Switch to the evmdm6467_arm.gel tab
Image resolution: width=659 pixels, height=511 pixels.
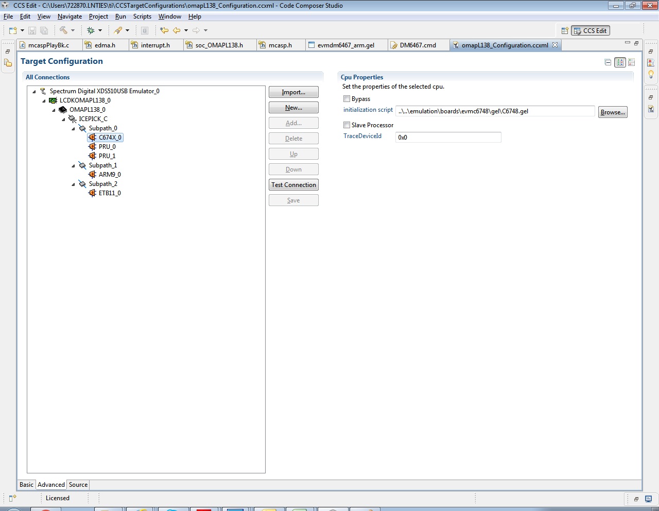pyautogui.click(x=345, y=45)
